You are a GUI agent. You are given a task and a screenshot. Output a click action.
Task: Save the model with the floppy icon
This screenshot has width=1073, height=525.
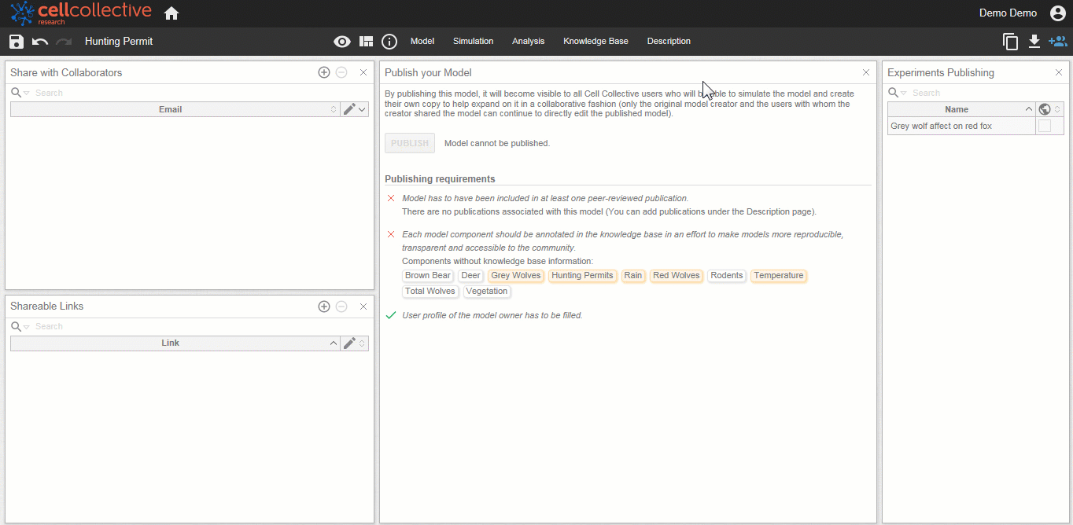(17, 42)
